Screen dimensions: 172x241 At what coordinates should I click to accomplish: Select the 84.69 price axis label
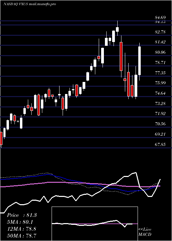160,18
